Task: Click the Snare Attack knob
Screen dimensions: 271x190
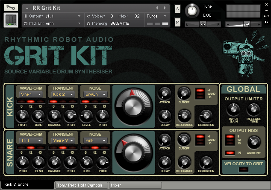Action: (165, 140)
